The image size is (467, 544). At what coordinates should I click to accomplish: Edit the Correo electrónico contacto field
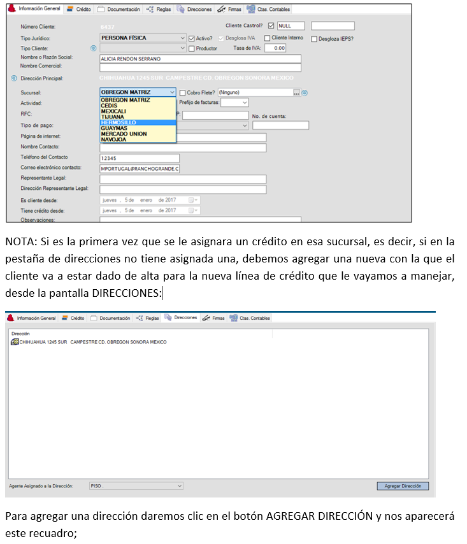tap(140, 169)
